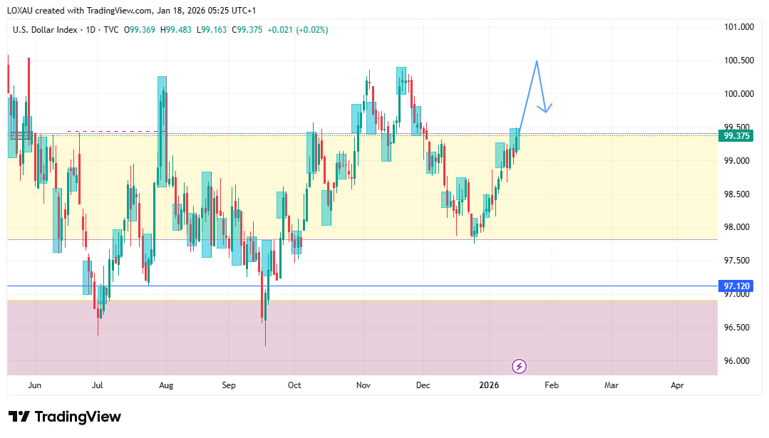Click the 2026 label on time axis
The height and width of the screenshot is (438, 769).
[489, 385]
